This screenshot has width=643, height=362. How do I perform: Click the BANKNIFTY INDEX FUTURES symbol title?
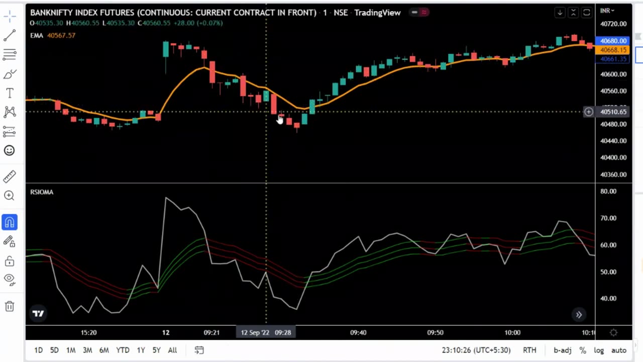[173, 13]
